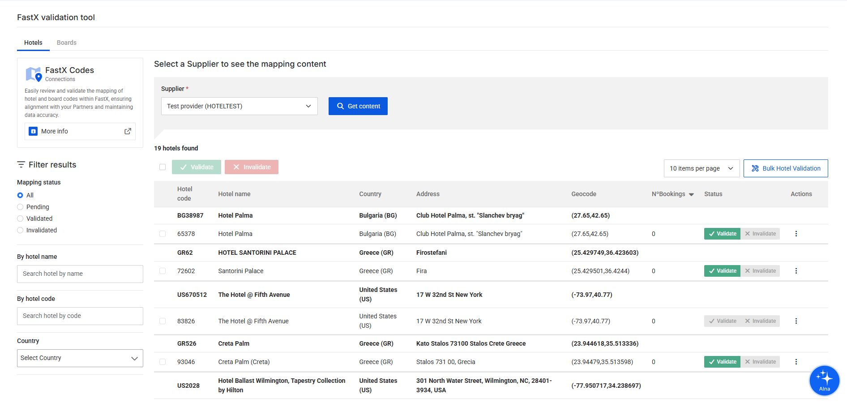Open the AIna assistant icon
The height and width of the screenshot is (403, 847).
pos(824,380)
